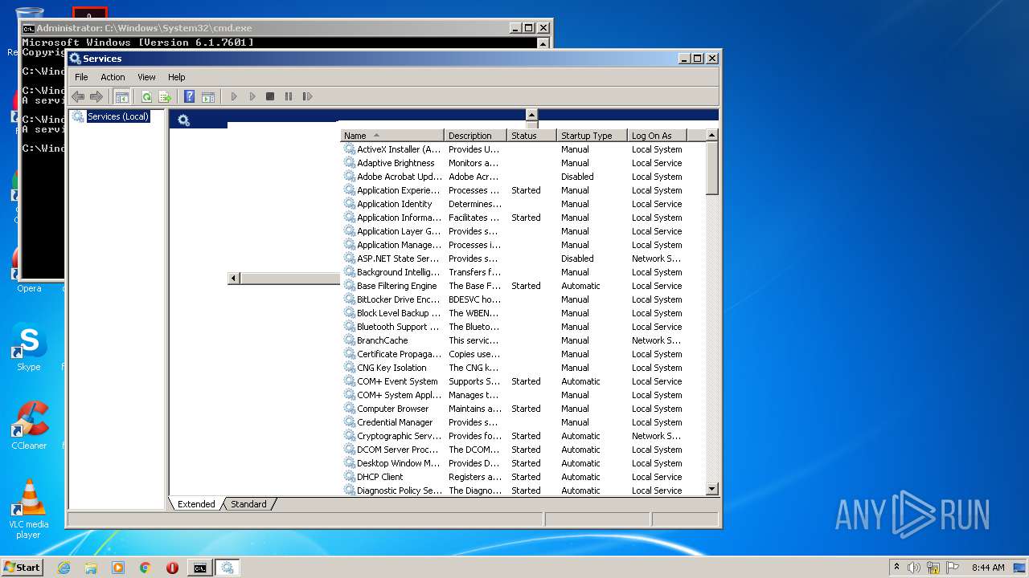Image resolution: width=1029 pixels, height=578 pixels.
Task: Click the Back arrow in Services toolbar
Action: [x=78, y=96]
